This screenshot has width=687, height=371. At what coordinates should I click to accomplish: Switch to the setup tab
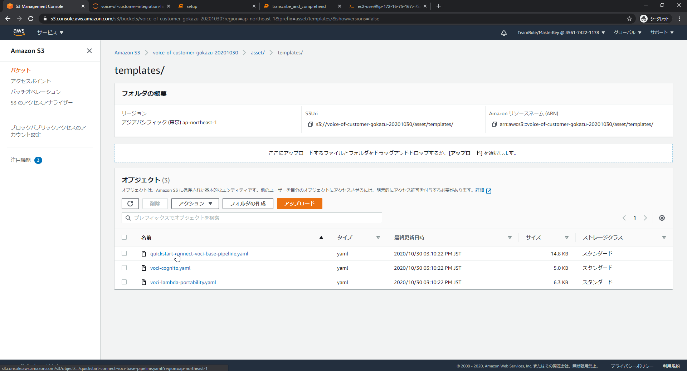(217, 6)
